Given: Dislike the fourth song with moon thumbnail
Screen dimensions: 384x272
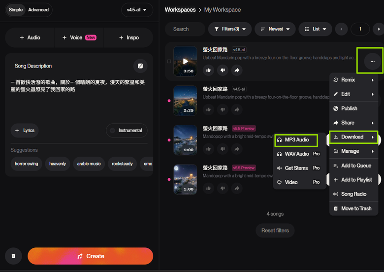Looking at the screenshot, I should [223, 188].
